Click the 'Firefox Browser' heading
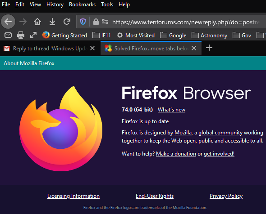This screenshot has height=214, width=266. pyautogui.click(x=186, y=93)
